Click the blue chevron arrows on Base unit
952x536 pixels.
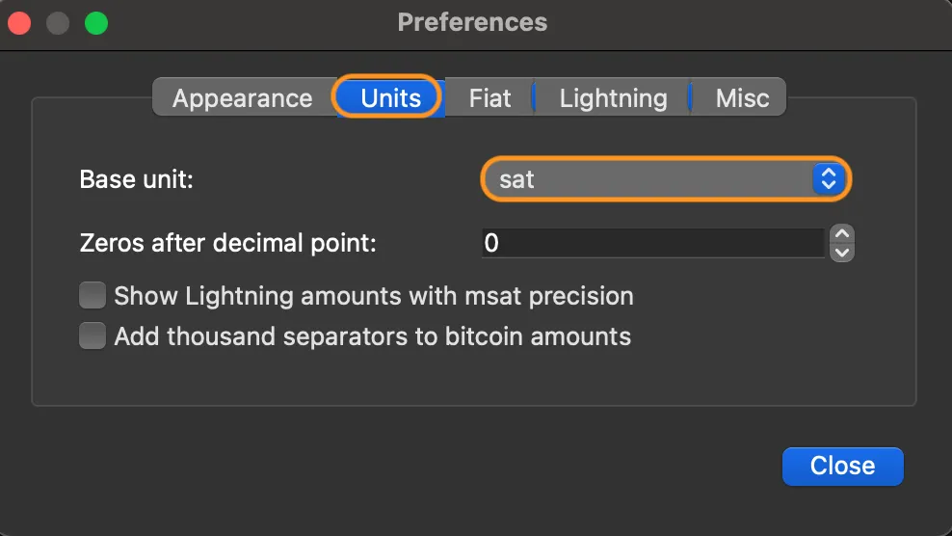coord(828,179)
